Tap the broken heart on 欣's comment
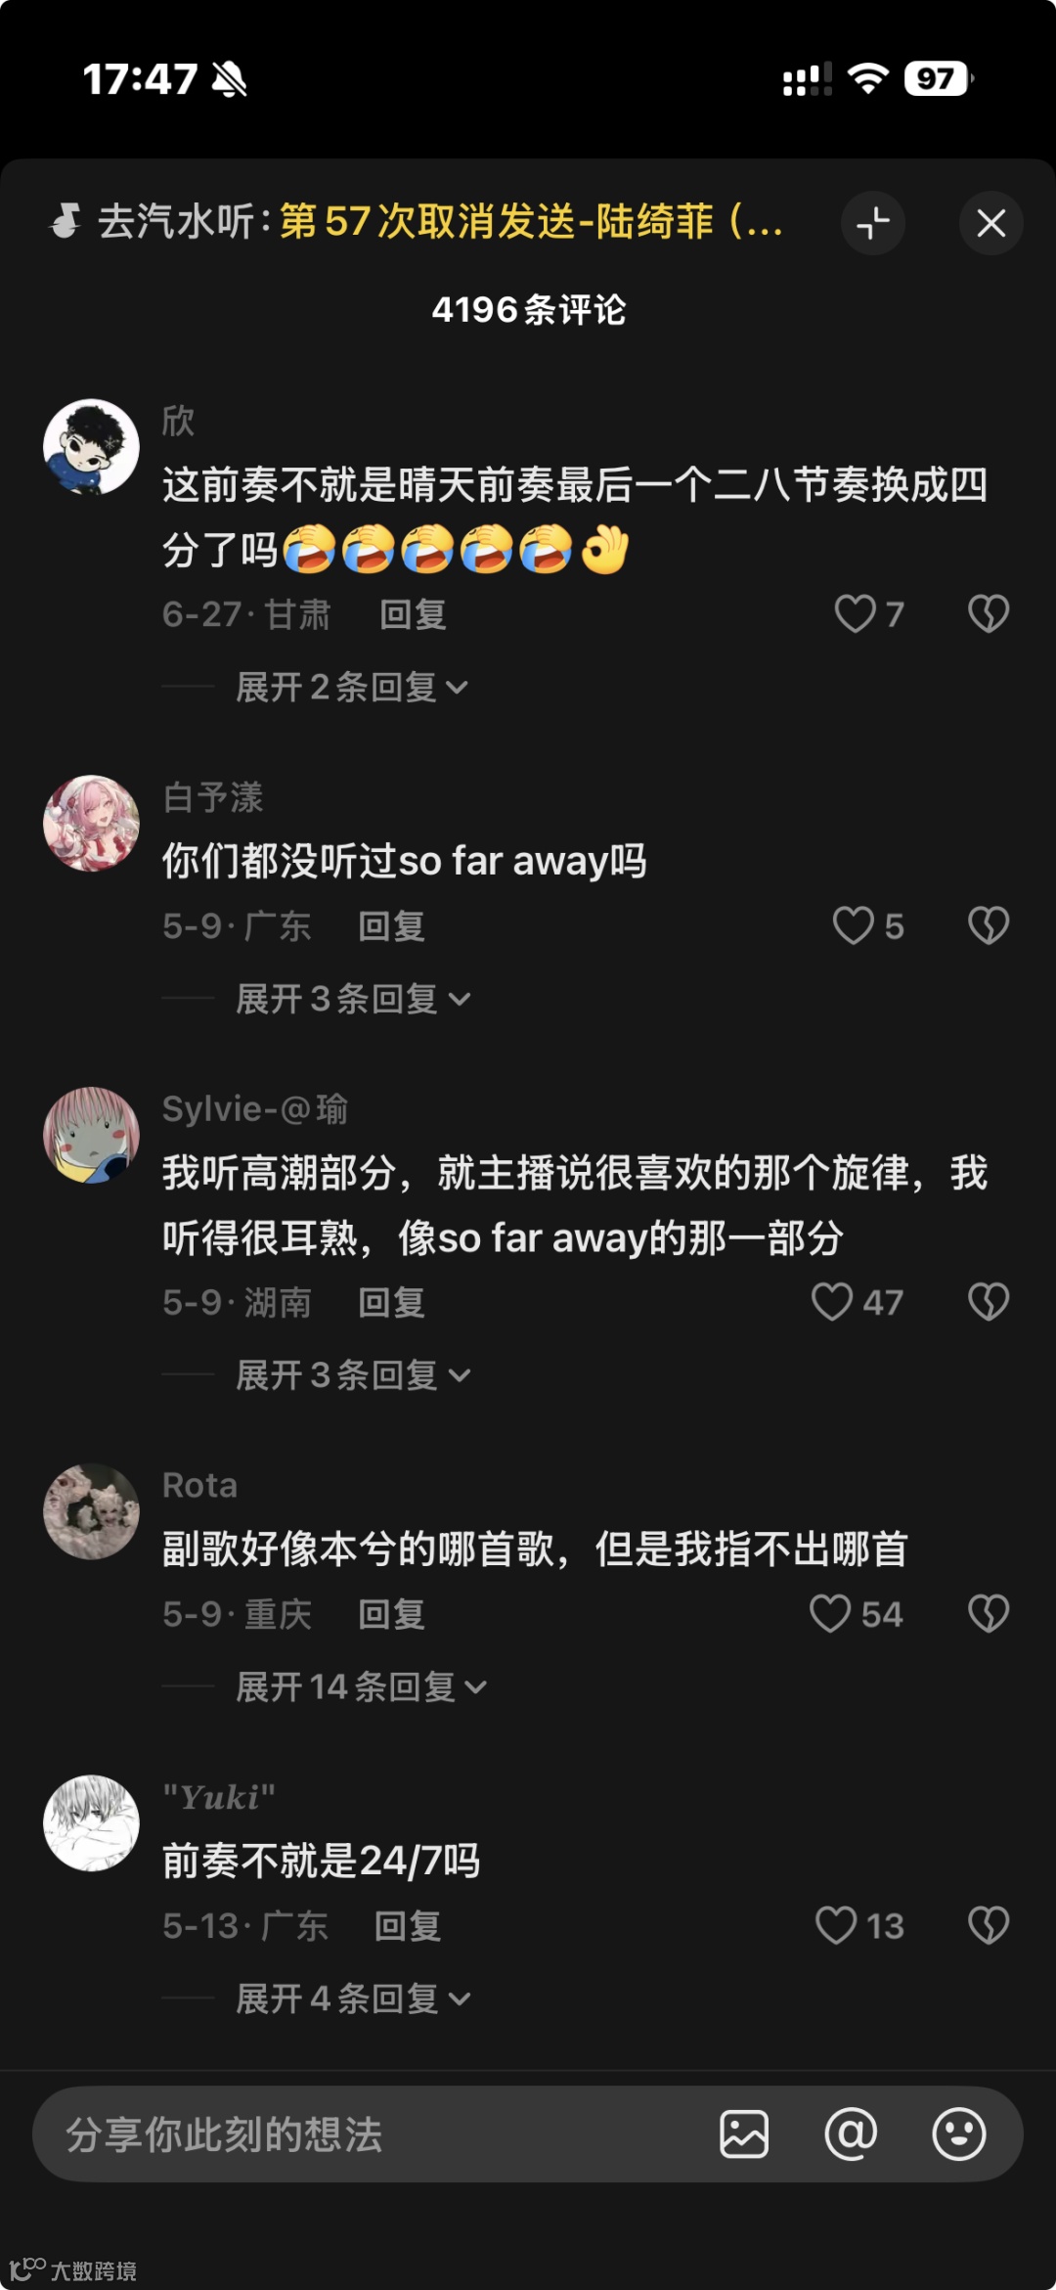 989,614
